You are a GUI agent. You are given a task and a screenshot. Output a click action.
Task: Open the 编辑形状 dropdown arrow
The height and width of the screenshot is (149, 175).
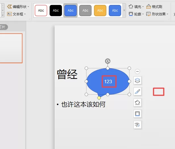(28, 7)
